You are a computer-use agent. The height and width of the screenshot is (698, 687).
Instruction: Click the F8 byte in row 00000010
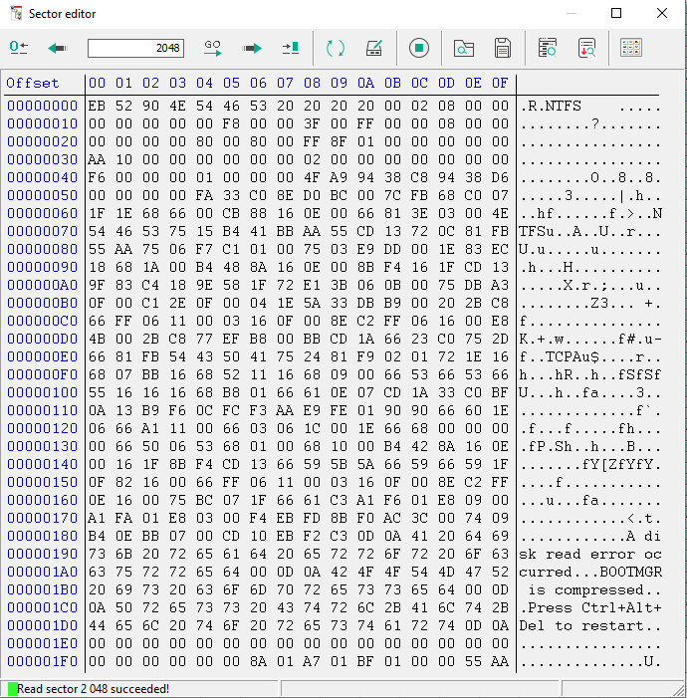[231, 123]
